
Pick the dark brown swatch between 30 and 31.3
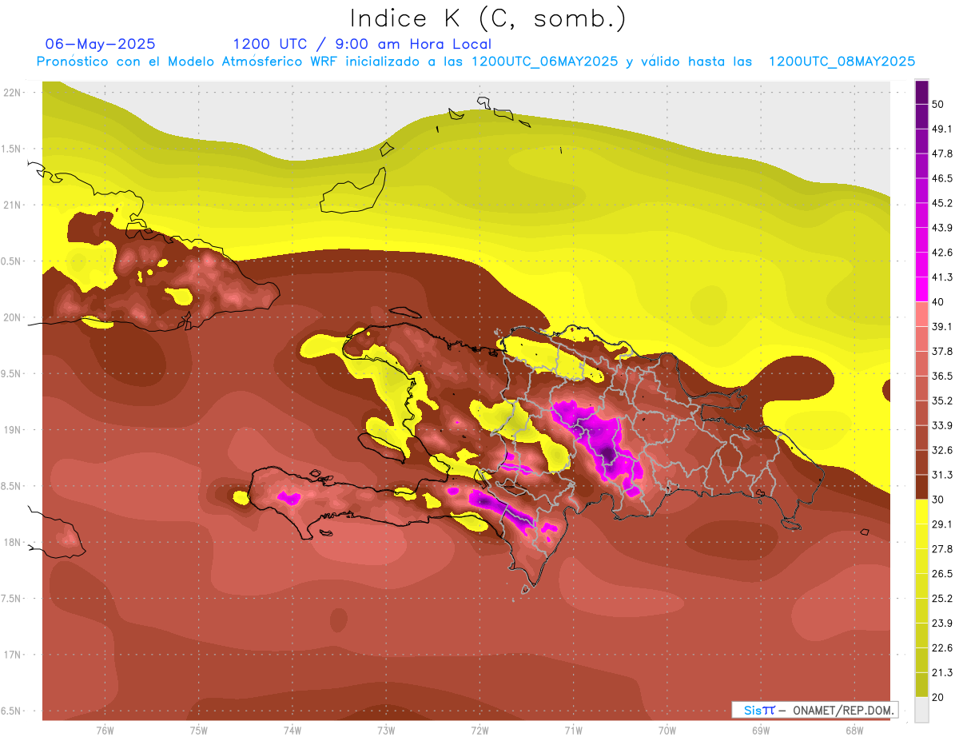click(x=922, y=487)
